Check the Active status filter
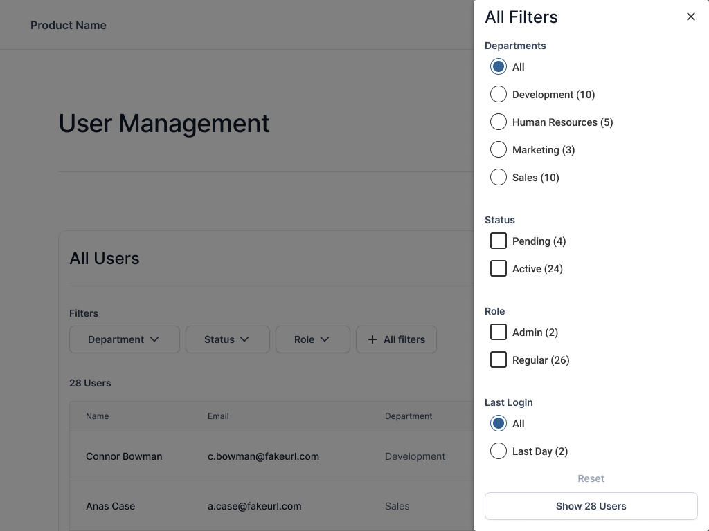Image resolution: width=709 pixels, height=531 pixels. coord(499,268)
